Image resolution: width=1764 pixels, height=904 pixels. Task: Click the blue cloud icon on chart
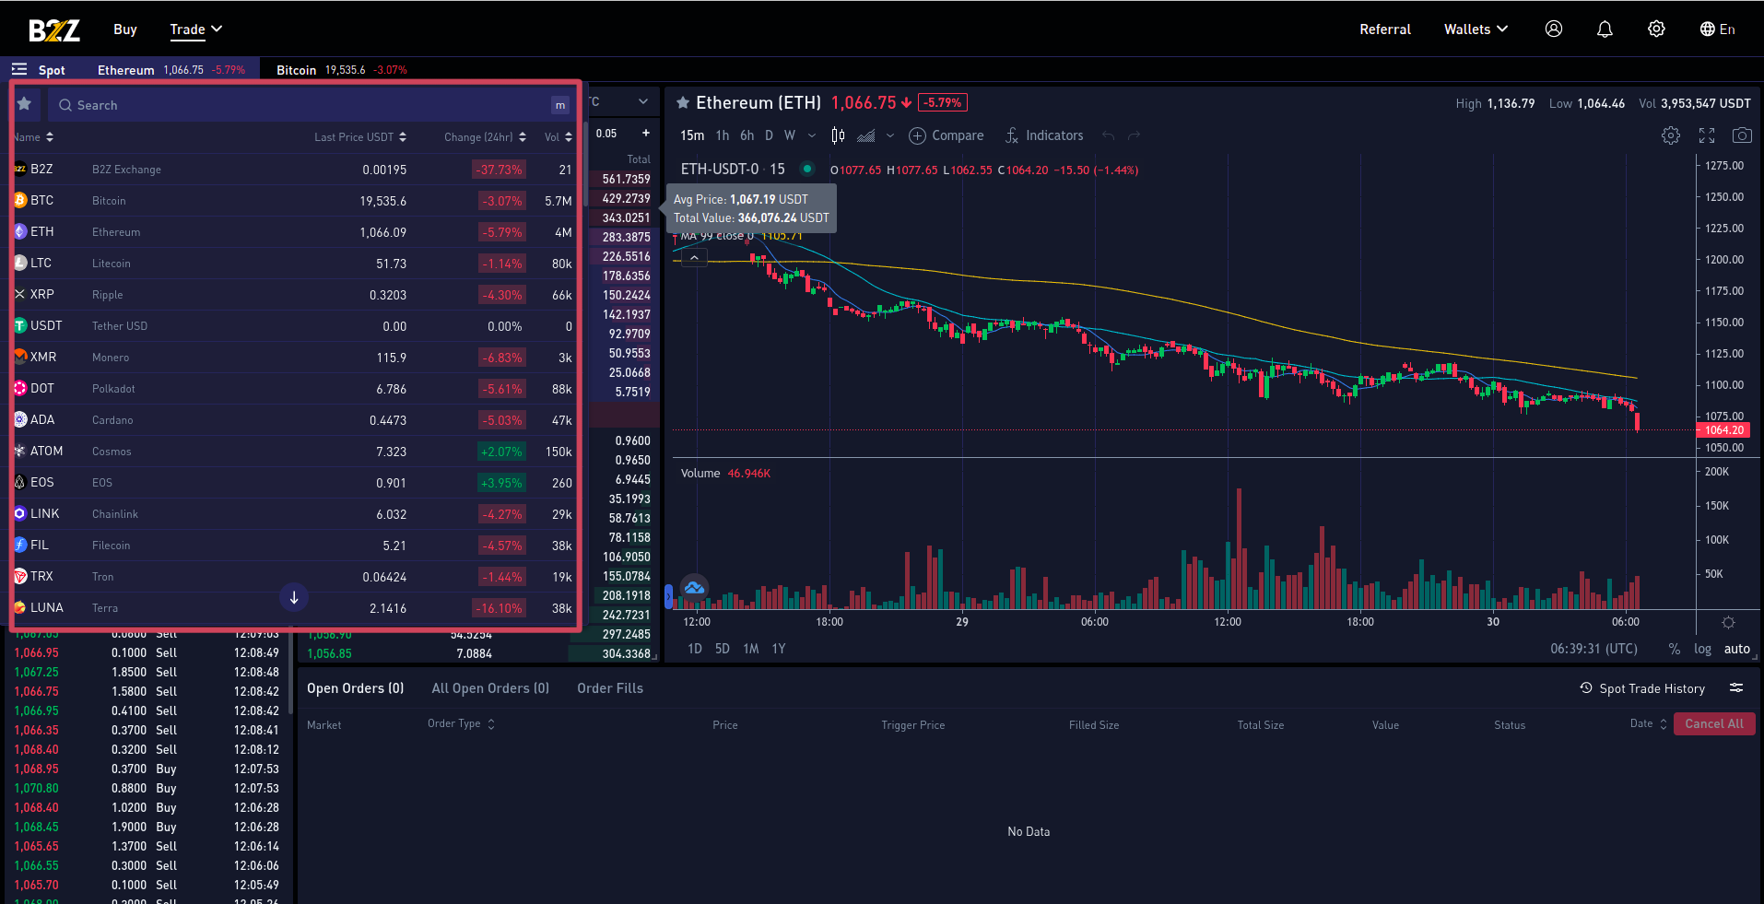pos(694,587)
